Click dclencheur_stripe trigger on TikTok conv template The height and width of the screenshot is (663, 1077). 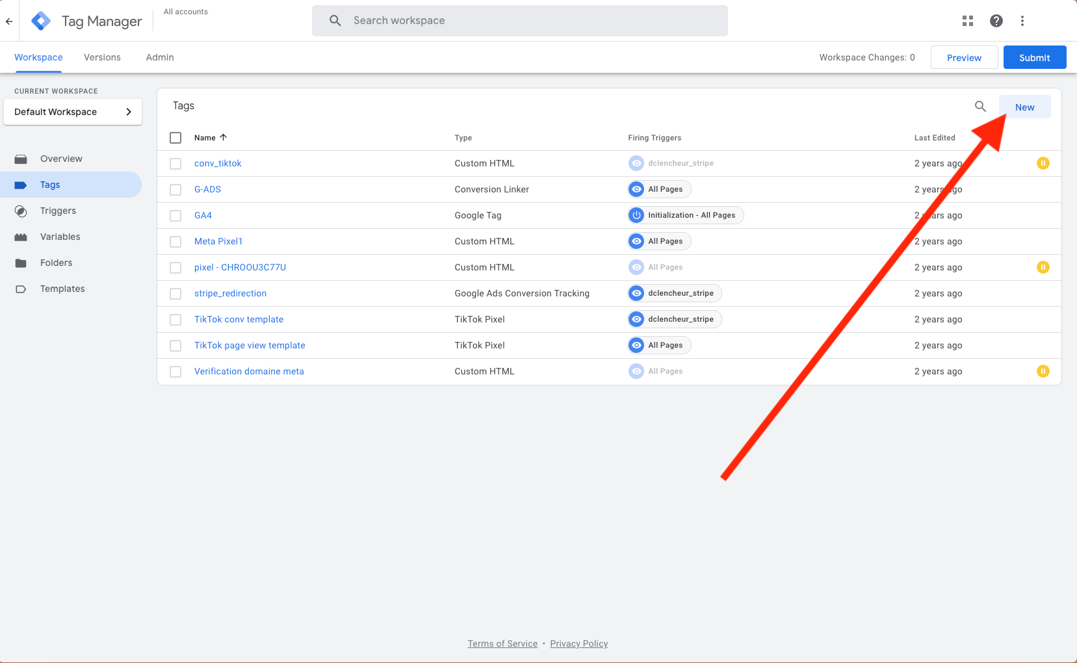coord(674,319)
